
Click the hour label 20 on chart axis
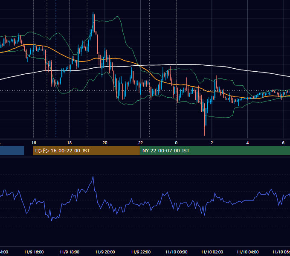(105, 143)
